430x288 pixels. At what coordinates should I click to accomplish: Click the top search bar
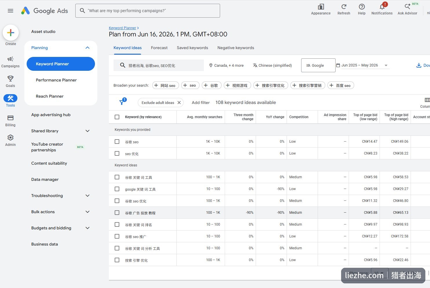click(x=148, y=11)
